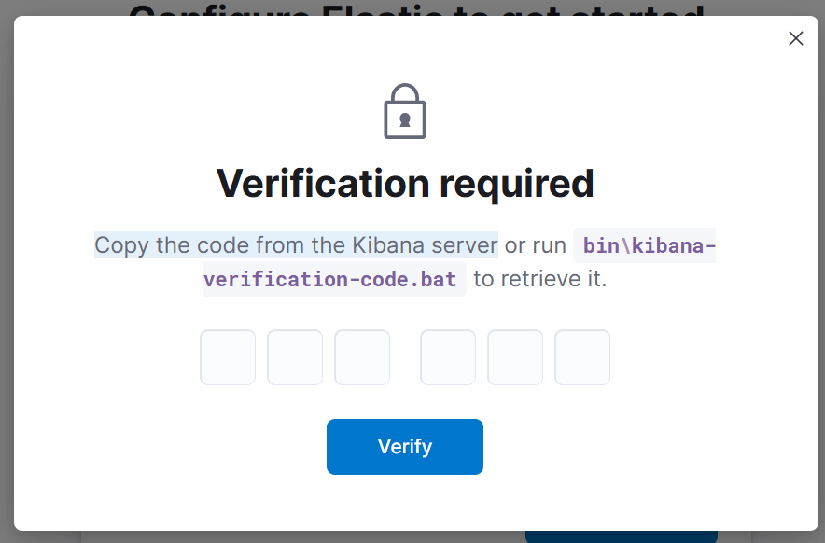
Task: Click the partially hidden blue button behind dialog
Action: (621, 537)
